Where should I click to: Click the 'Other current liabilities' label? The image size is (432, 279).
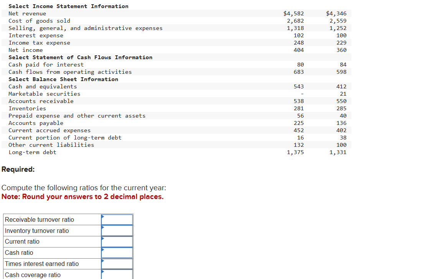51,145
